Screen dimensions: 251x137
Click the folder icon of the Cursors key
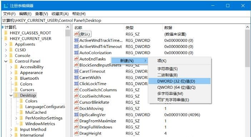(16, 90)
